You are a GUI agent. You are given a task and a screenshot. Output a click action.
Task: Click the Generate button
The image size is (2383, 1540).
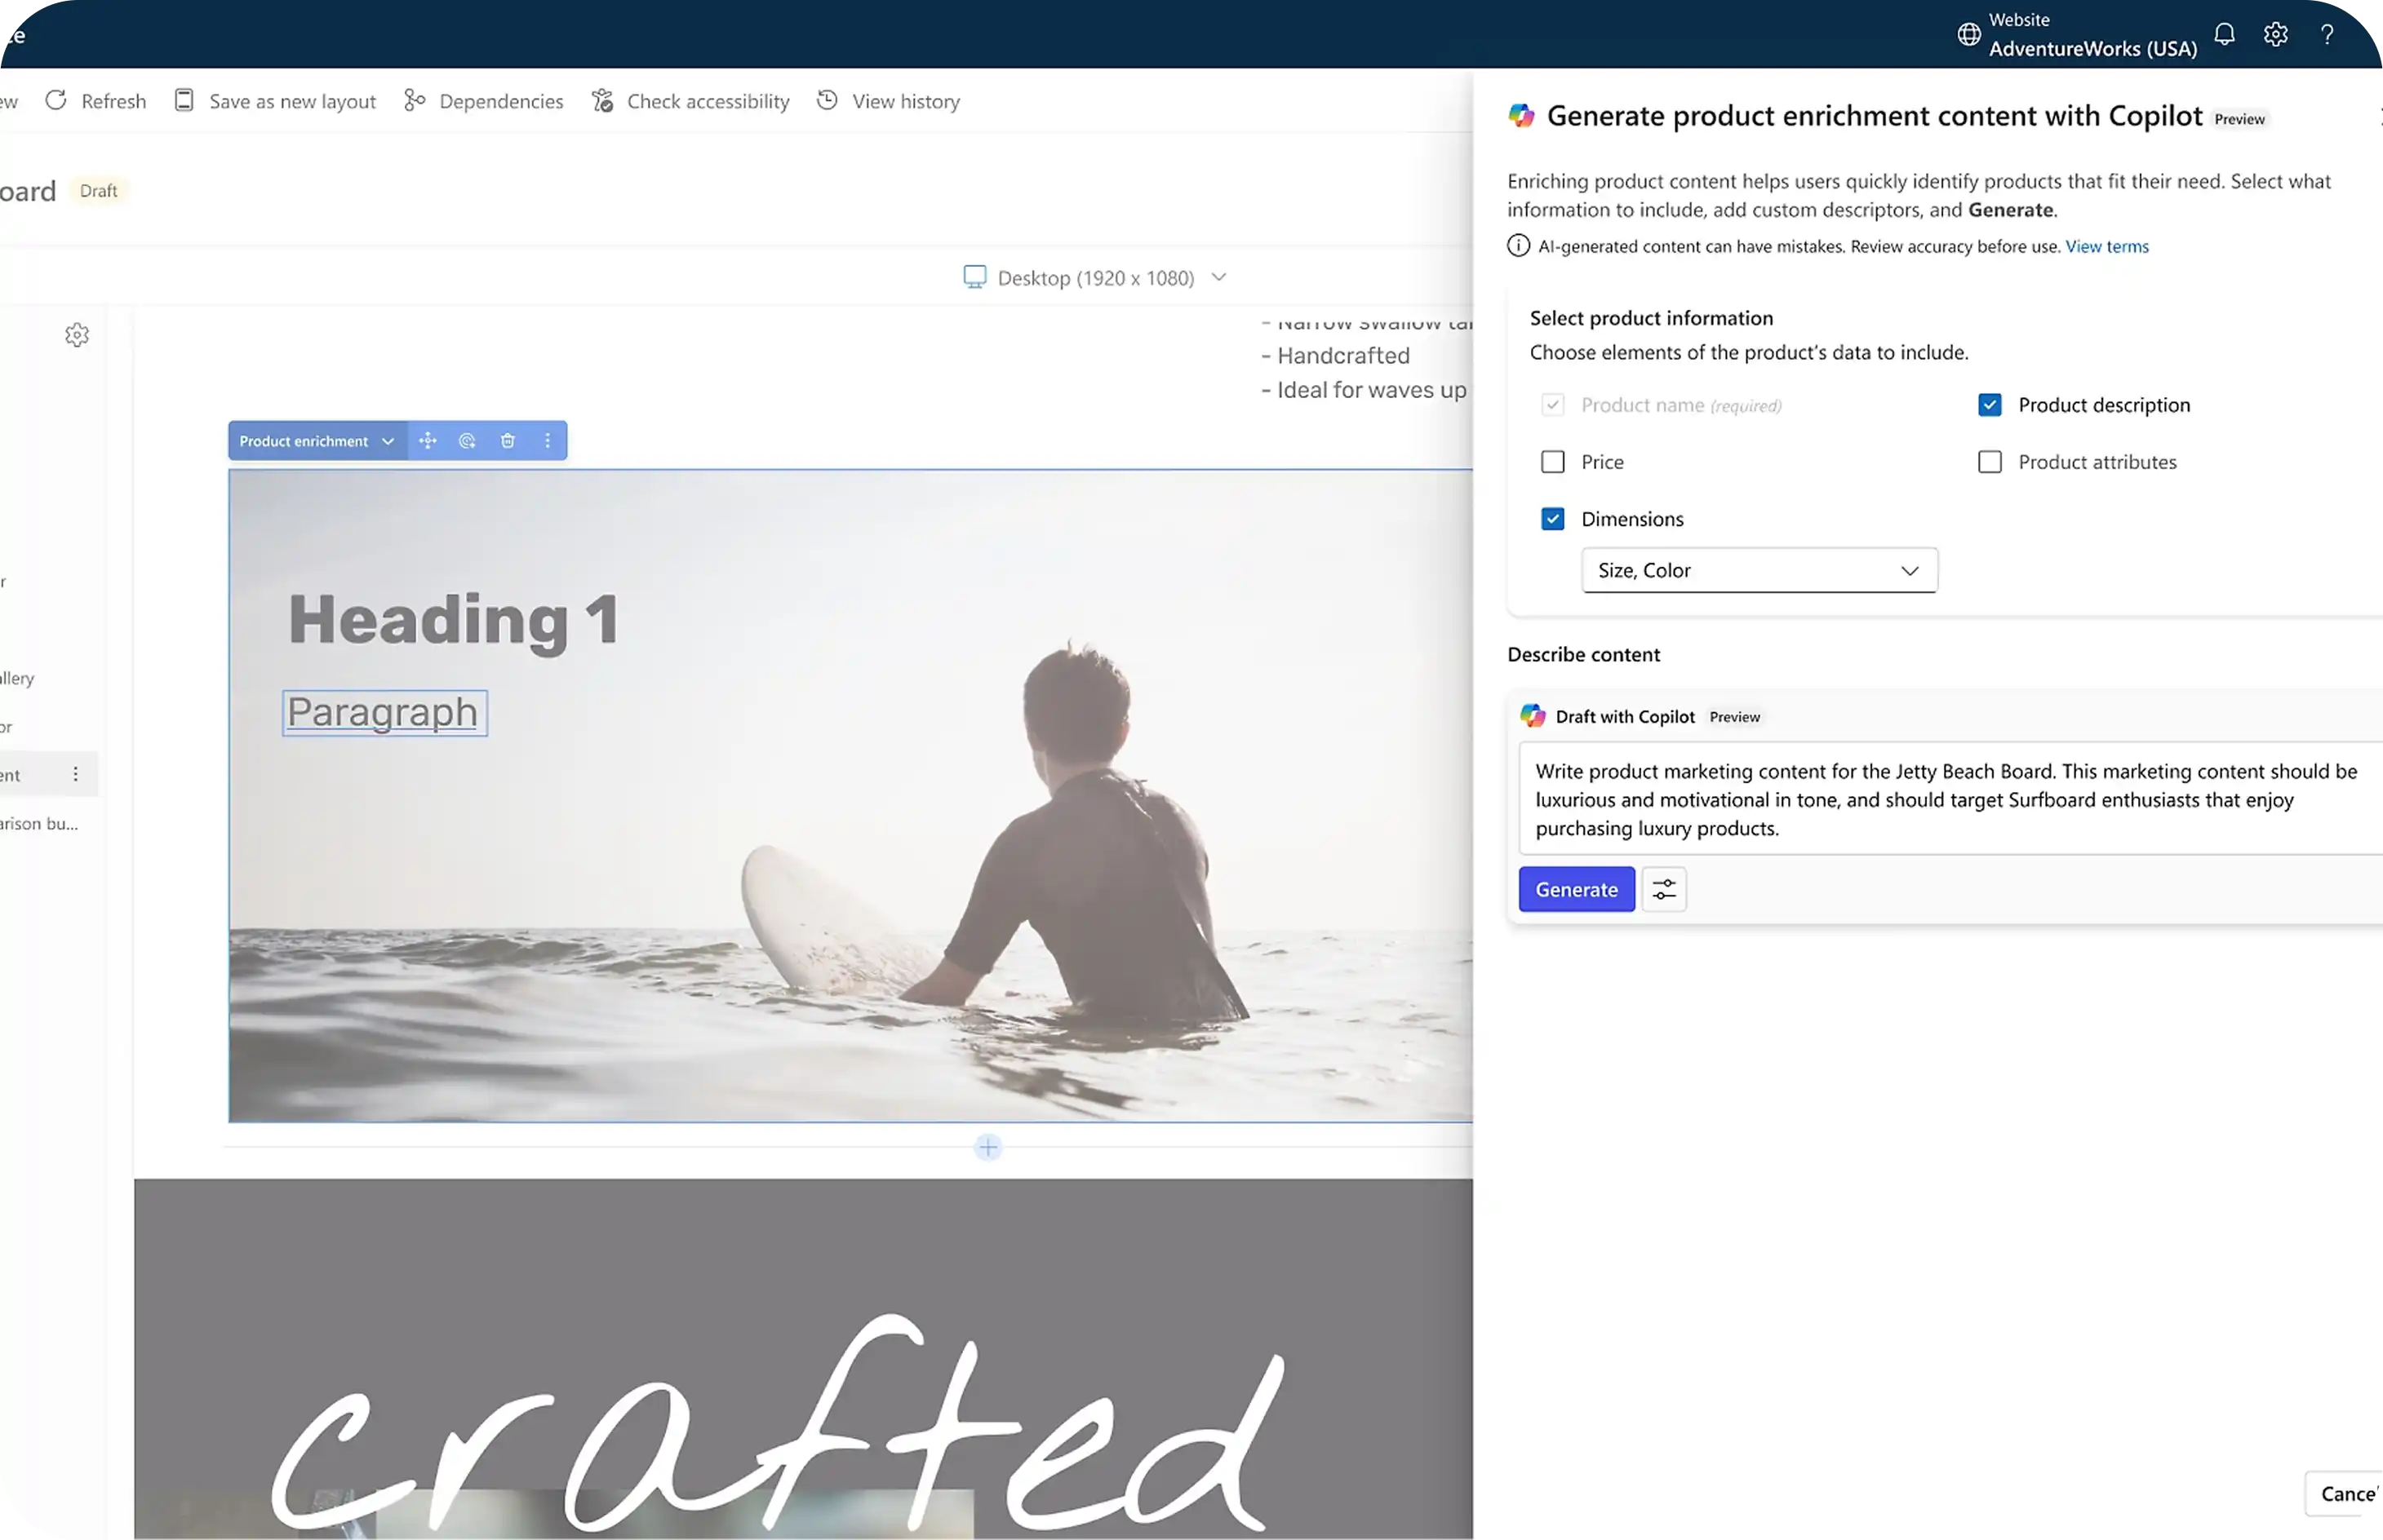tap(1575, 889)
